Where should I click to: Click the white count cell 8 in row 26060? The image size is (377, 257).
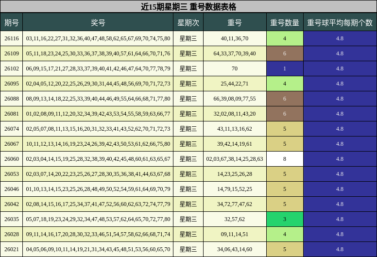point(285,159)
